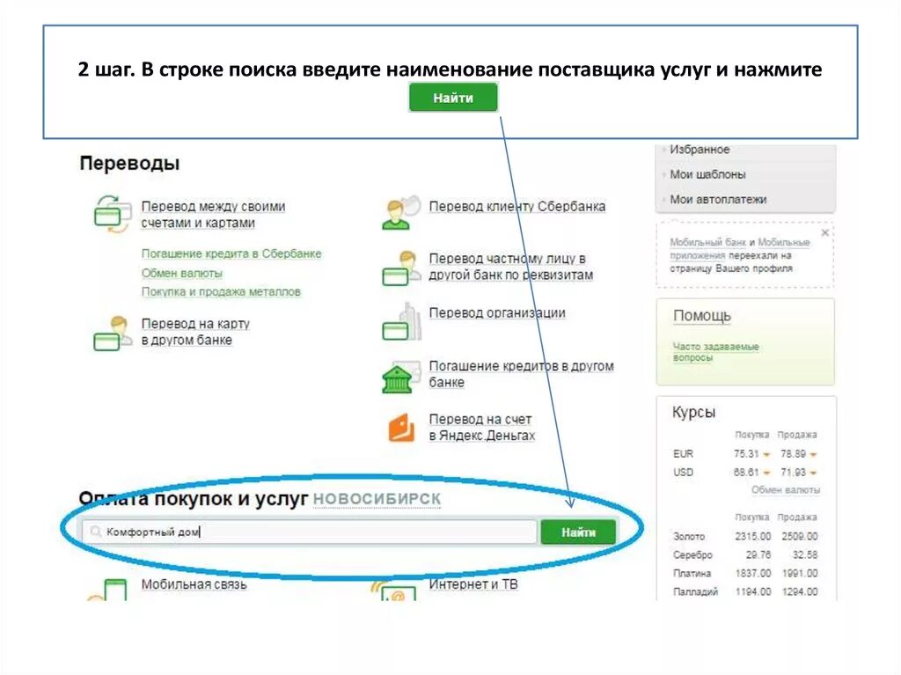Click the green bank loan repayment icon
This screenshot has height=675, width=901.
point(400,377)
